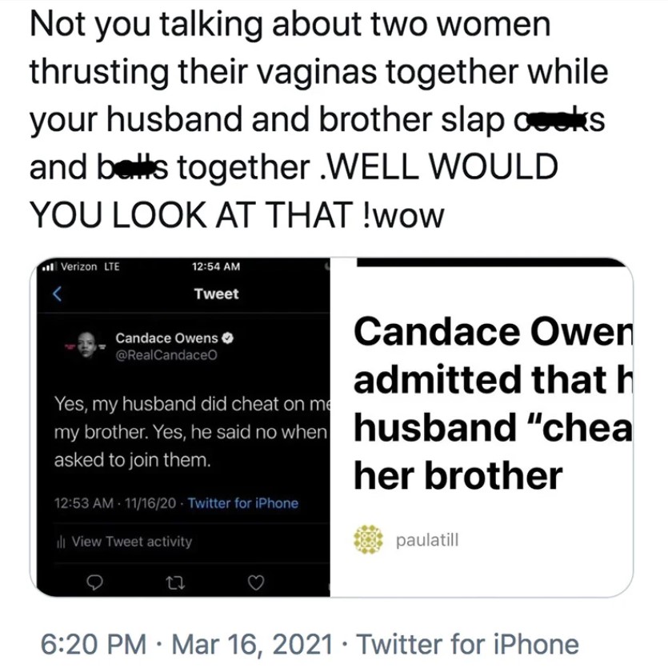
Task: Click the heart like icon
Action: click(256, 582)
